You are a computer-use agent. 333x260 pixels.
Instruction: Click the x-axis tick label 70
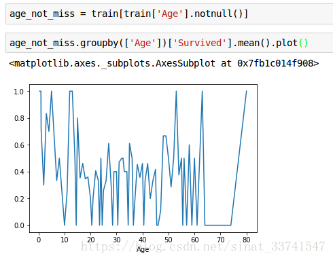(x=221, y=240)
